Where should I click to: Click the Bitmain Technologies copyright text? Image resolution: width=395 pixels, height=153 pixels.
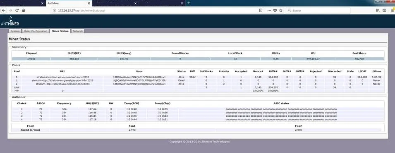199,142
